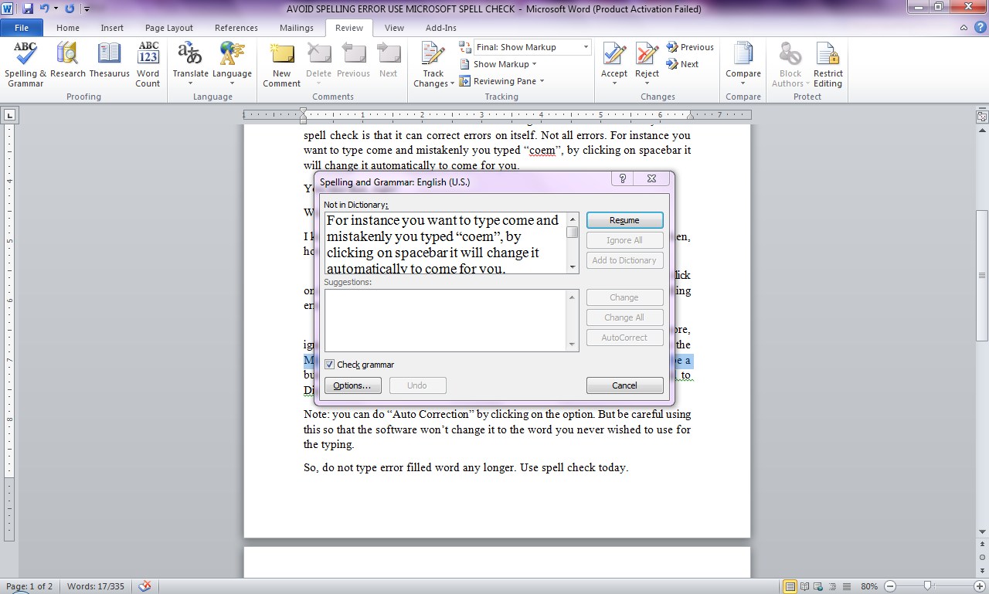Switch to Outline view

[831, 586]
